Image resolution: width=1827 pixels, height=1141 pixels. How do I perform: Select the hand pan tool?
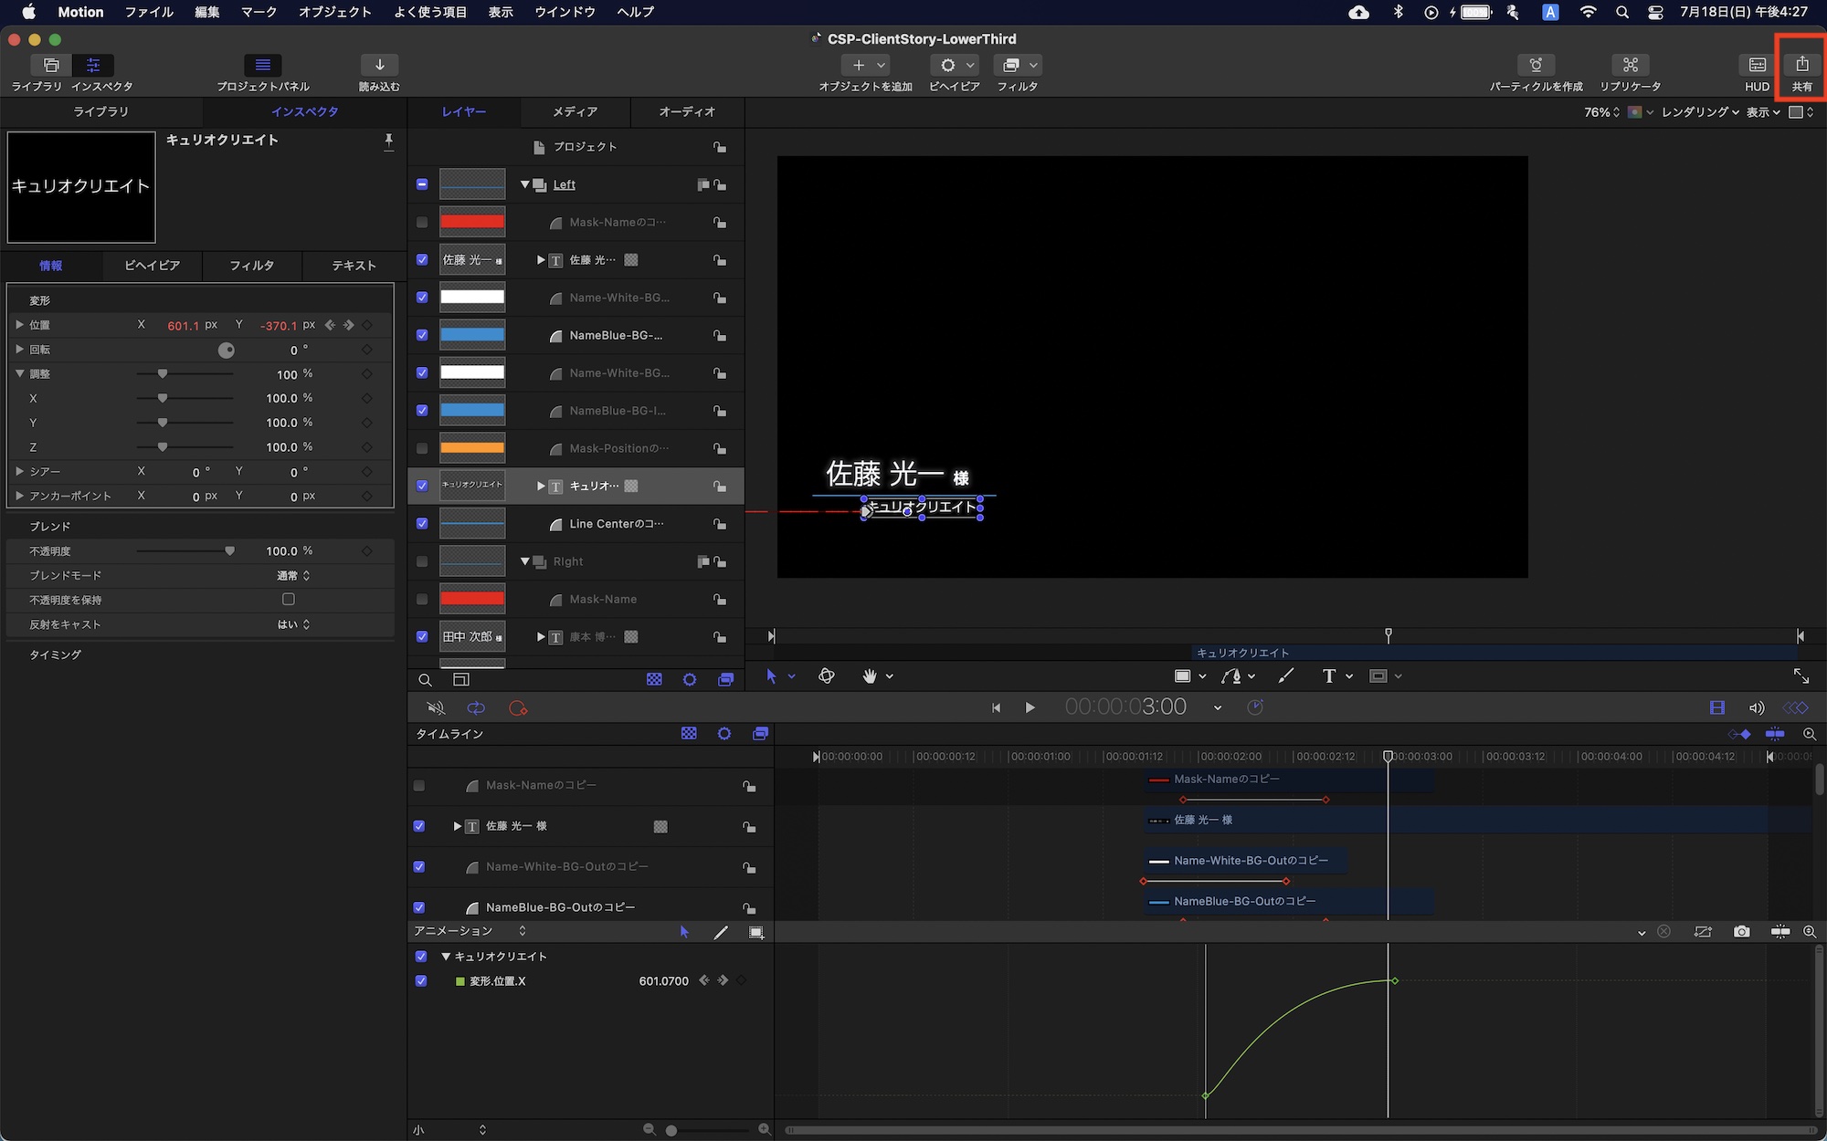tap(870, 676)
